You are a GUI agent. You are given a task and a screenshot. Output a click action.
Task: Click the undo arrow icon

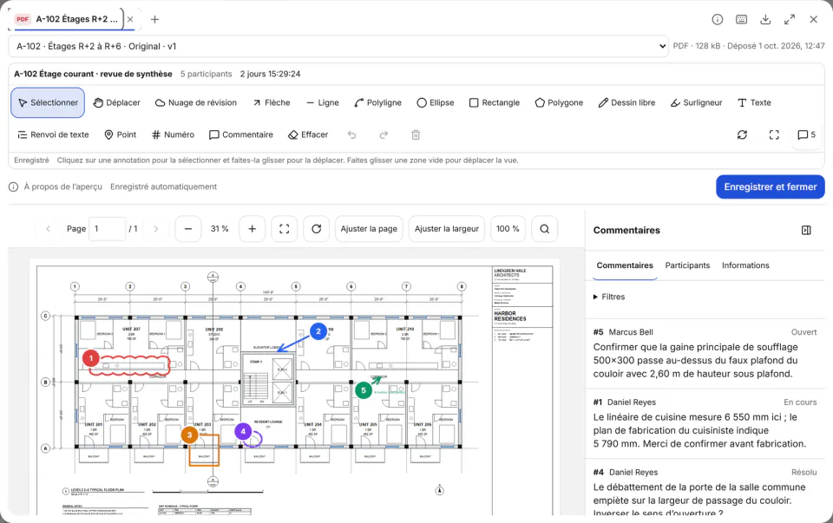coord(351,134)
